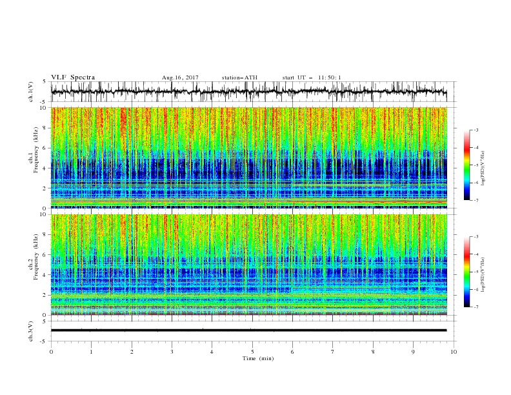Click the time axis tick label "0"
Viewport: 511px width, 395px height.
[51, 352]
